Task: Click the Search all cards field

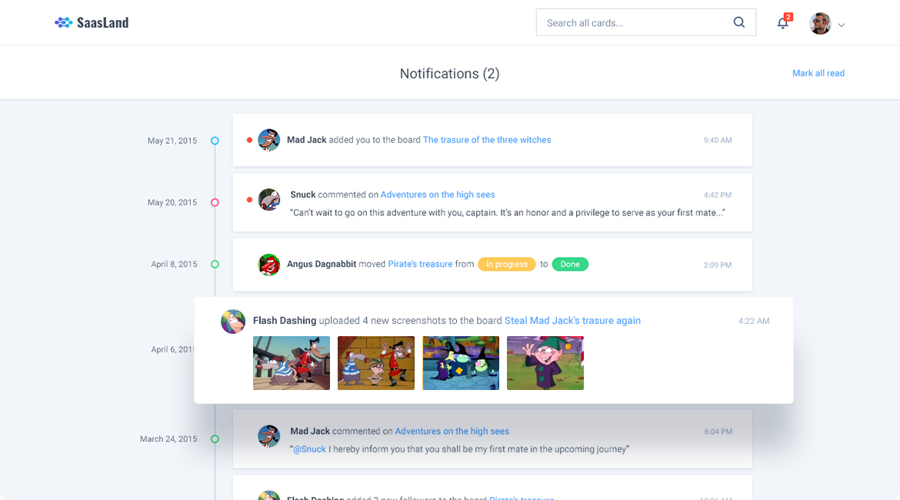Action: [645, 22]
